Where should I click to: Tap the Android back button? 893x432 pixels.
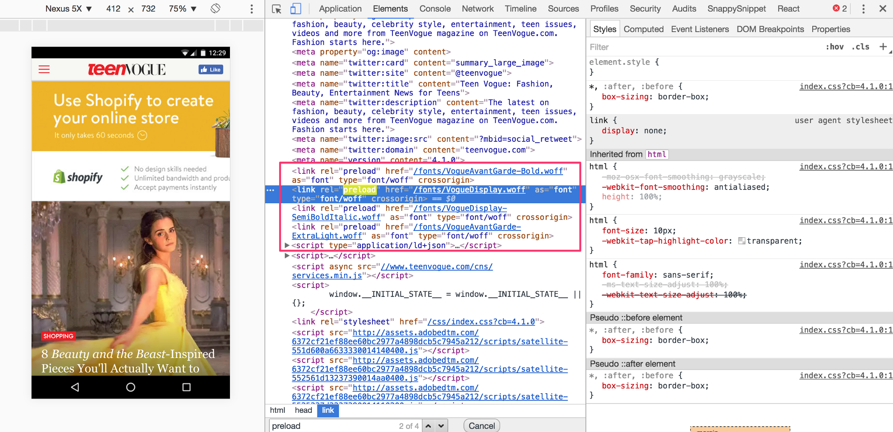click(x=75, y=387)
